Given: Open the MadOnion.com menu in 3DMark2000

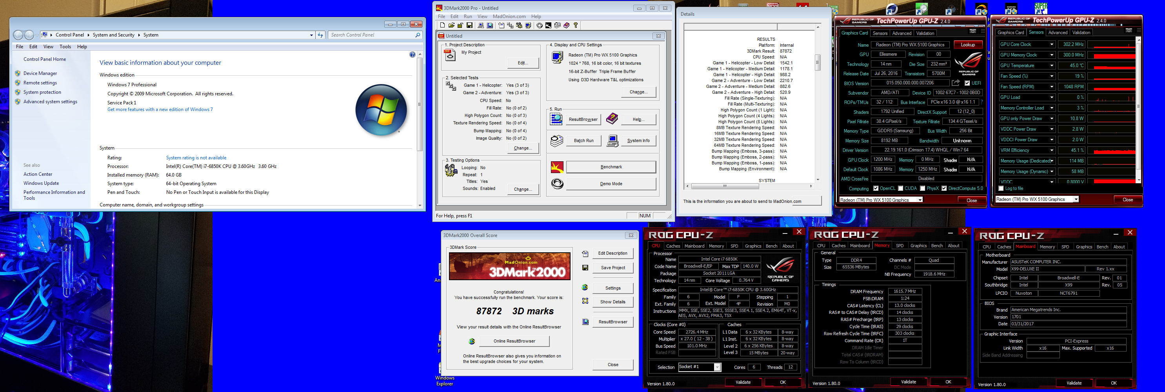Looking at the screenshot, I should click(x=509, y=16).
